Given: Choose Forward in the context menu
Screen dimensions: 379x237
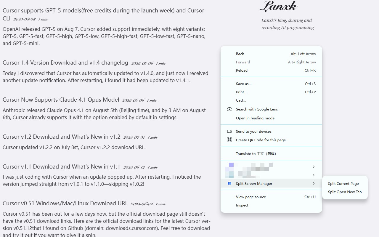Looking at the screenshot, I should [271, 62].
